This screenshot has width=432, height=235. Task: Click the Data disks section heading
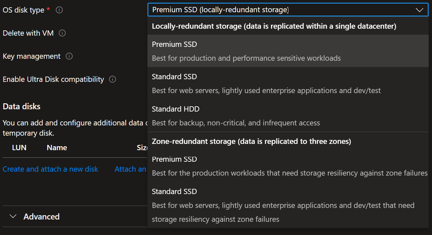pyautogui.click(x=21, y=106)
